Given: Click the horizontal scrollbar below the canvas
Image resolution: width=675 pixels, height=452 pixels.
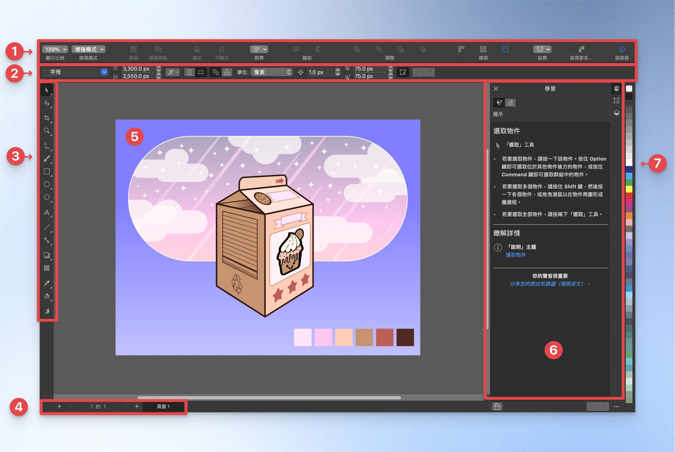Looking at the screenshot, I should [x=269, y=398].
